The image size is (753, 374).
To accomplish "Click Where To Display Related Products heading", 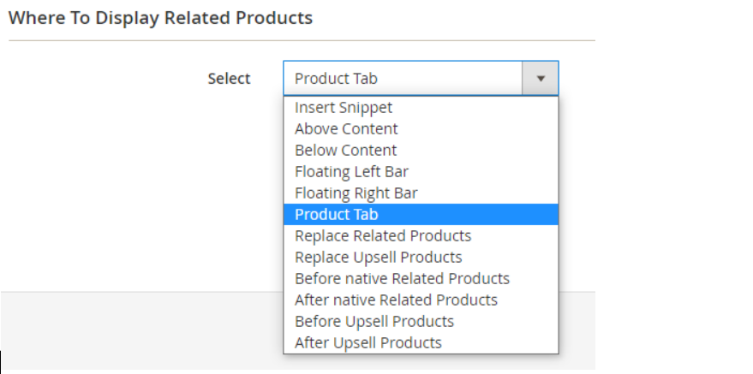I will click(160, 17).
